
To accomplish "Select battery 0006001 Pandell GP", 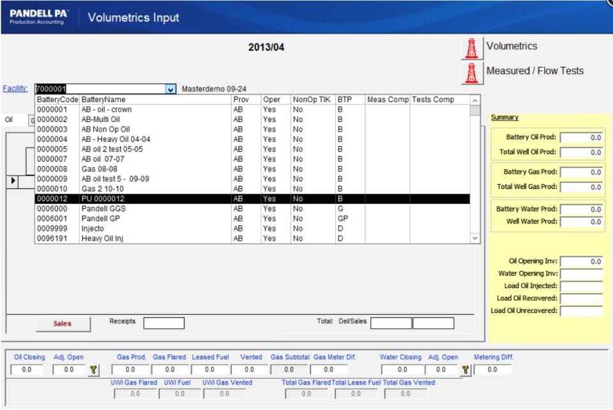I will click(253, 218).
